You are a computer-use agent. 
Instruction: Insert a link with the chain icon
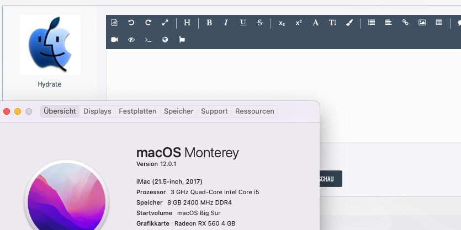click(x=405, y=23)
